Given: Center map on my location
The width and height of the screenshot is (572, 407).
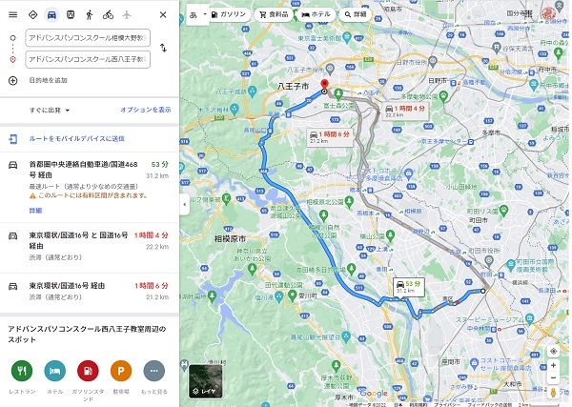Looking at the screenshot, I should (x=553, y=352).
